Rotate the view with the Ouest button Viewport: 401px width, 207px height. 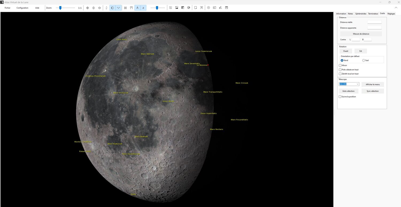point(346,51)
